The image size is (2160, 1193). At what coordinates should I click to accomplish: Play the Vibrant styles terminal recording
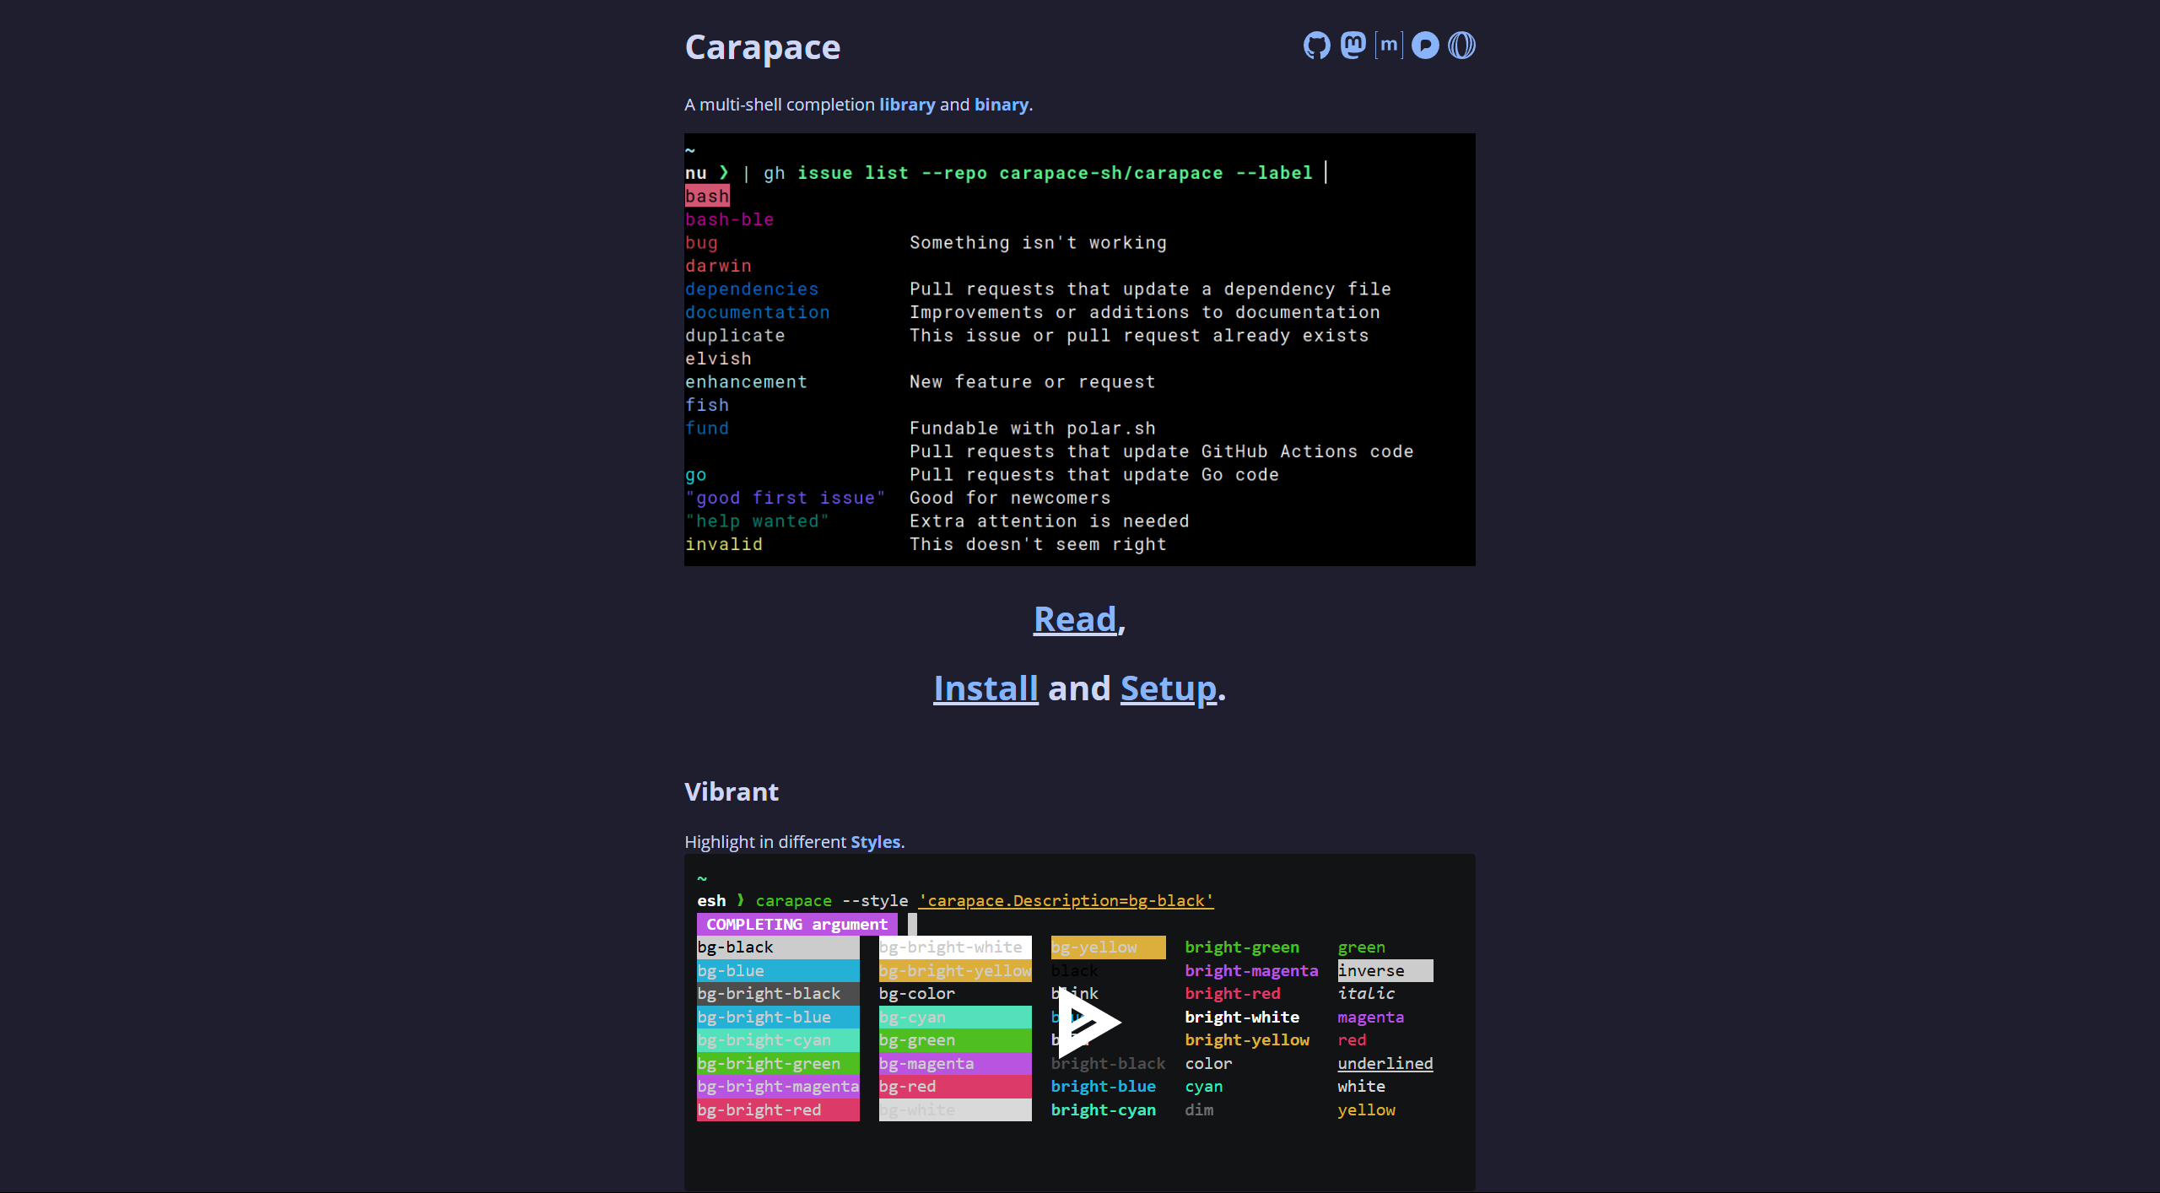click(x=1088, y=1023)
